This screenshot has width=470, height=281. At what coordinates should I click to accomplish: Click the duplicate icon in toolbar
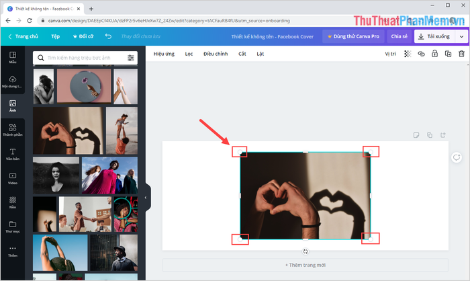point(448,54)
